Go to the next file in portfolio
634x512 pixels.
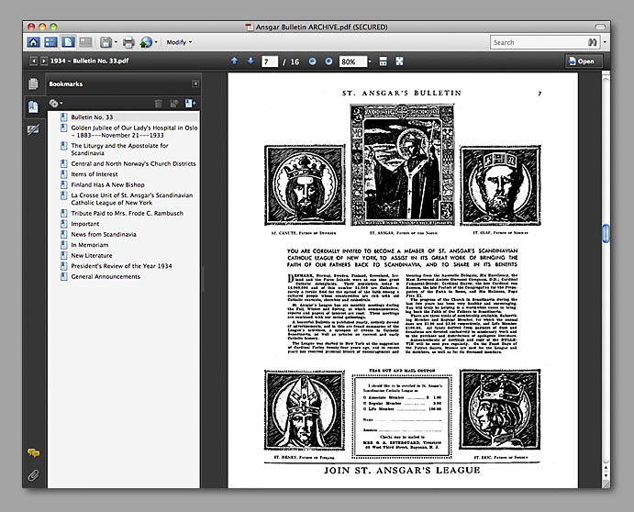pyautogui.click(x=44, y=61)
